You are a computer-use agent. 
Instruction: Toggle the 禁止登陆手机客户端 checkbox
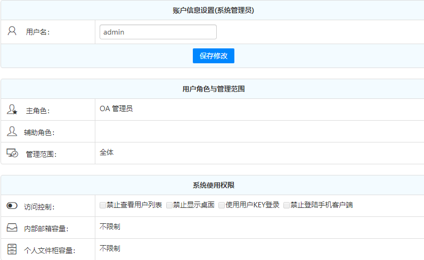(x=287, y=205)
